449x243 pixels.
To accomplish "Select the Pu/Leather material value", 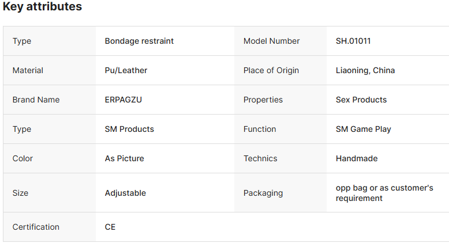I will click(126, 70).
